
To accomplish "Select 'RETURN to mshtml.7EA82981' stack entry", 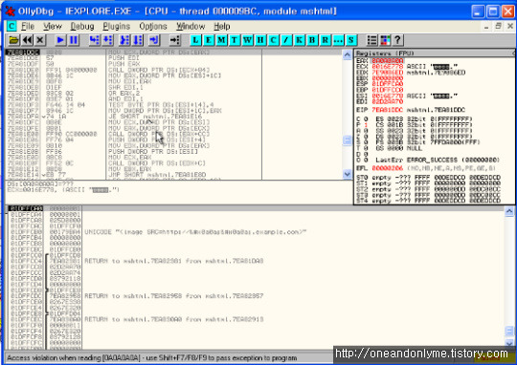I will click(x=173, y=261).
